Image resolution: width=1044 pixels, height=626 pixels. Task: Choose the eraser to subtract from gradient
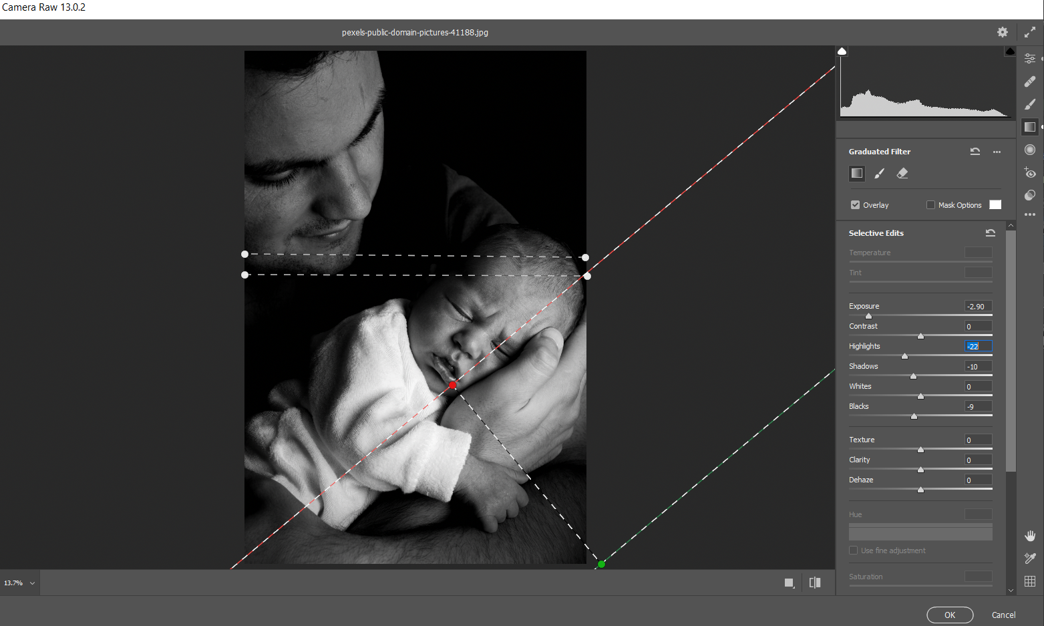(x=902, y=174)
